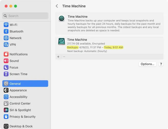Click the Screen Time hourglass icon
The height and width of the screenshot is (129, 168).
pyautogui.click(x=6, y=74)
